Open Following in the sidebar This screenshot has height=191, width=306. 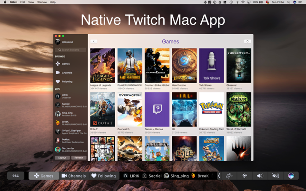(x=64, y=82)
